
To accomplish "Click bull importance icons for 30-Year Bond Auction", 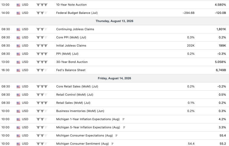I will pyautogui.click(x=42, y=62).
